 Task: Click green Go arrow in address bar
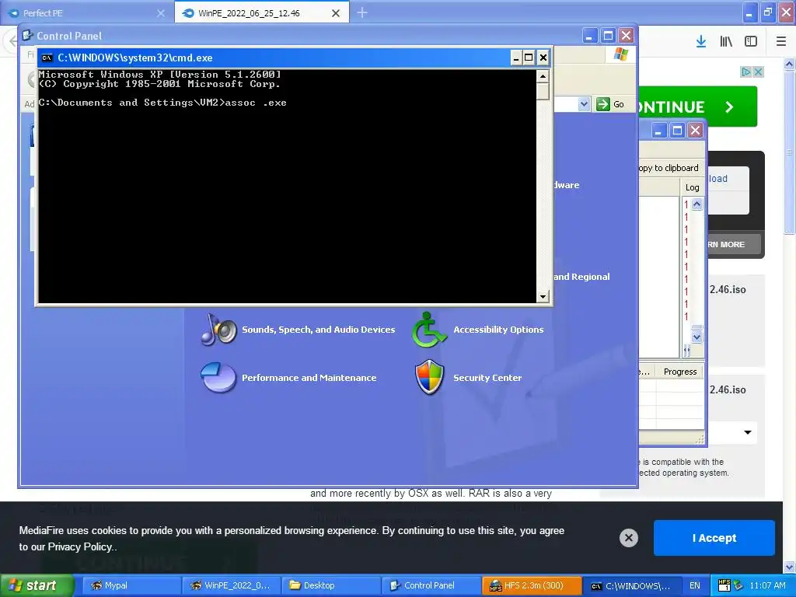click(603, 104)
